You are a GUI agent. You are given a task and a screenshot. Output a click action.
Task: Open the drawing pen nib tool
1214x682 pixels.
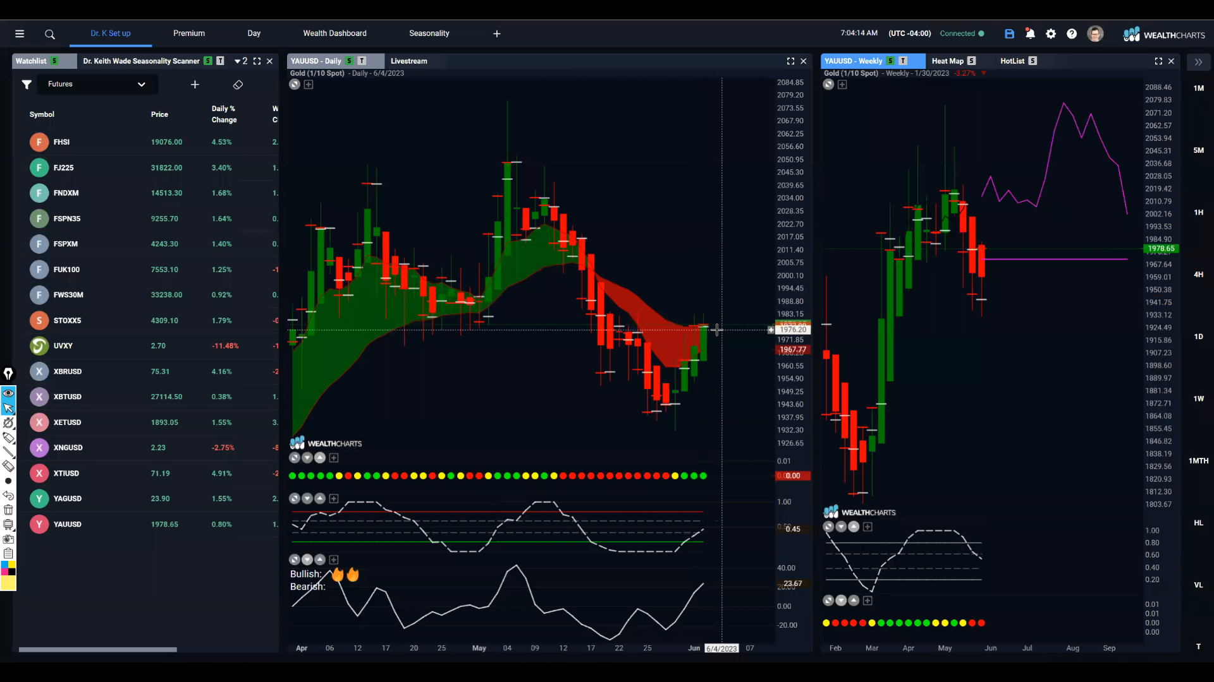(8, 374)
